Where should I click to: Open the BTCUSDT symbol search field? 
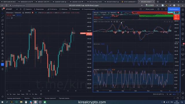pyautogui.click(x=9, y=9)
